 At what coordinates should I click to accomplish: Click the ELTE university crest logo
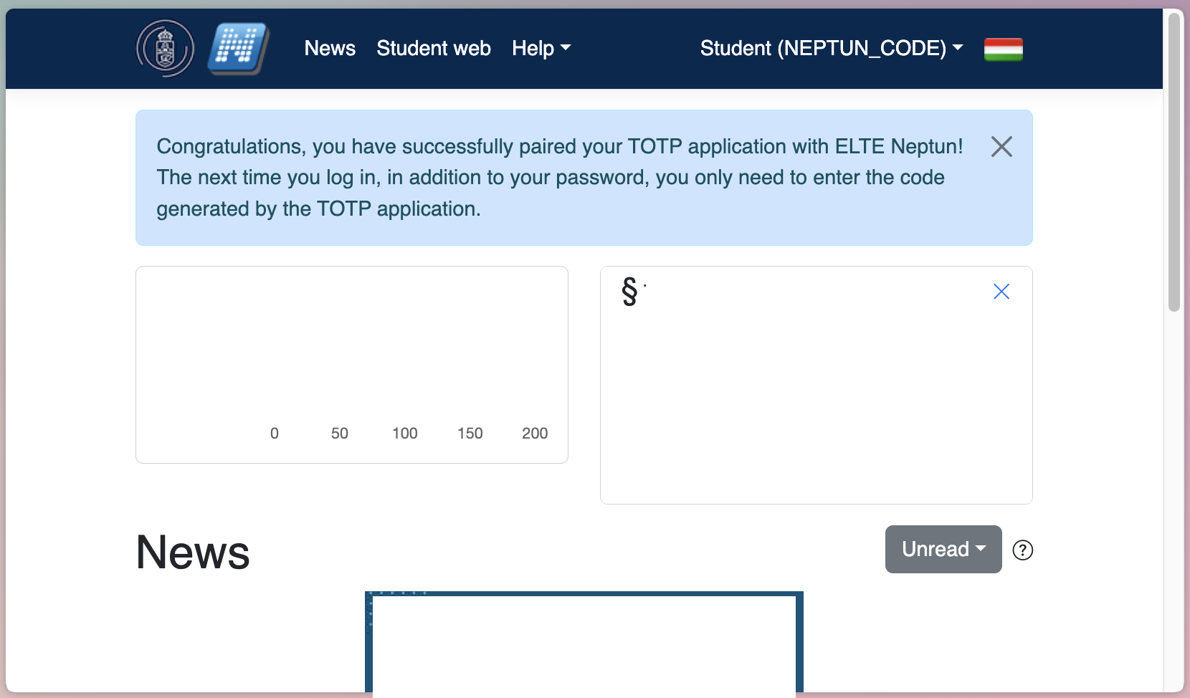(x=165, y=49)
